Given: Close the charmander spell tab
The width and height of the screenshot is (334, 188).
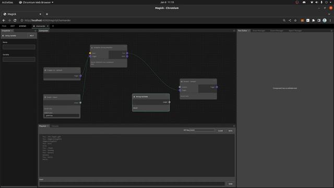Looking at the screenshot, I should point(47,26).
